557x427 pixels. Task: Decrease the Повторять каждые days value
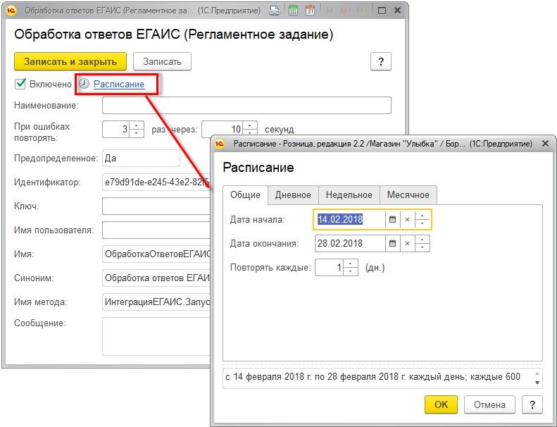pyautogui.click(x=351, y=271)
